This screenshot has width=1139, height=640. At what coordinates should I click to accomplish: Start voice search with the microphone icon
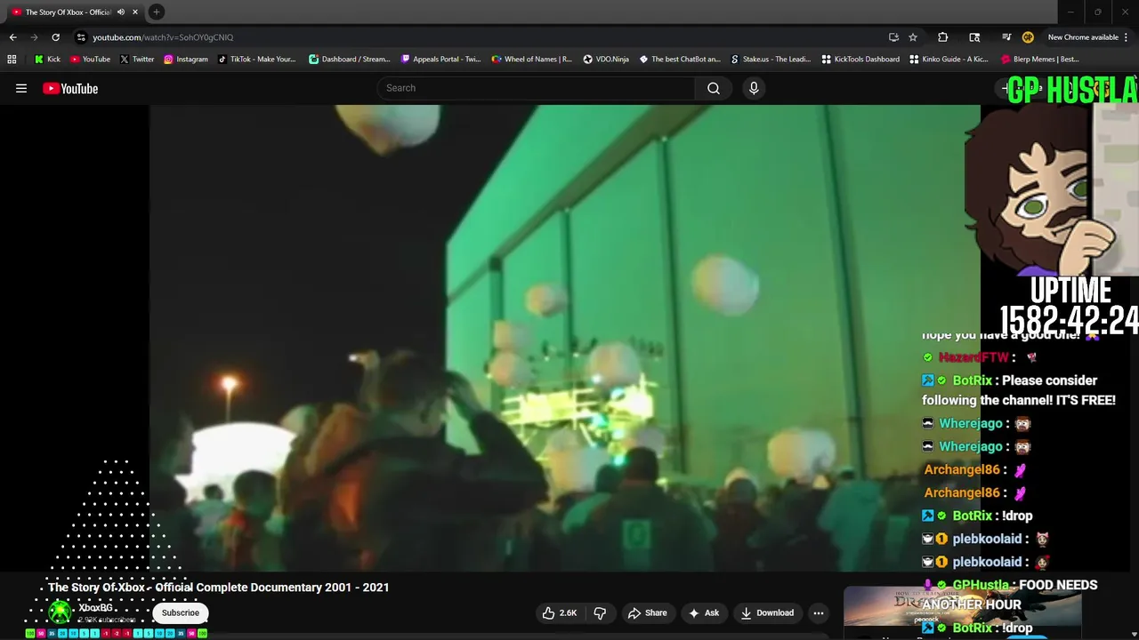(x=754, y=88)
